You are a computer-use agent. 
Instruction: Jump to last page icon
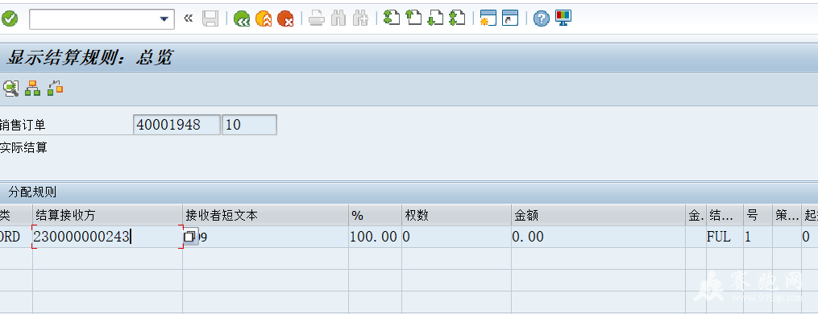pyautogui.click(x=457, y=19)
